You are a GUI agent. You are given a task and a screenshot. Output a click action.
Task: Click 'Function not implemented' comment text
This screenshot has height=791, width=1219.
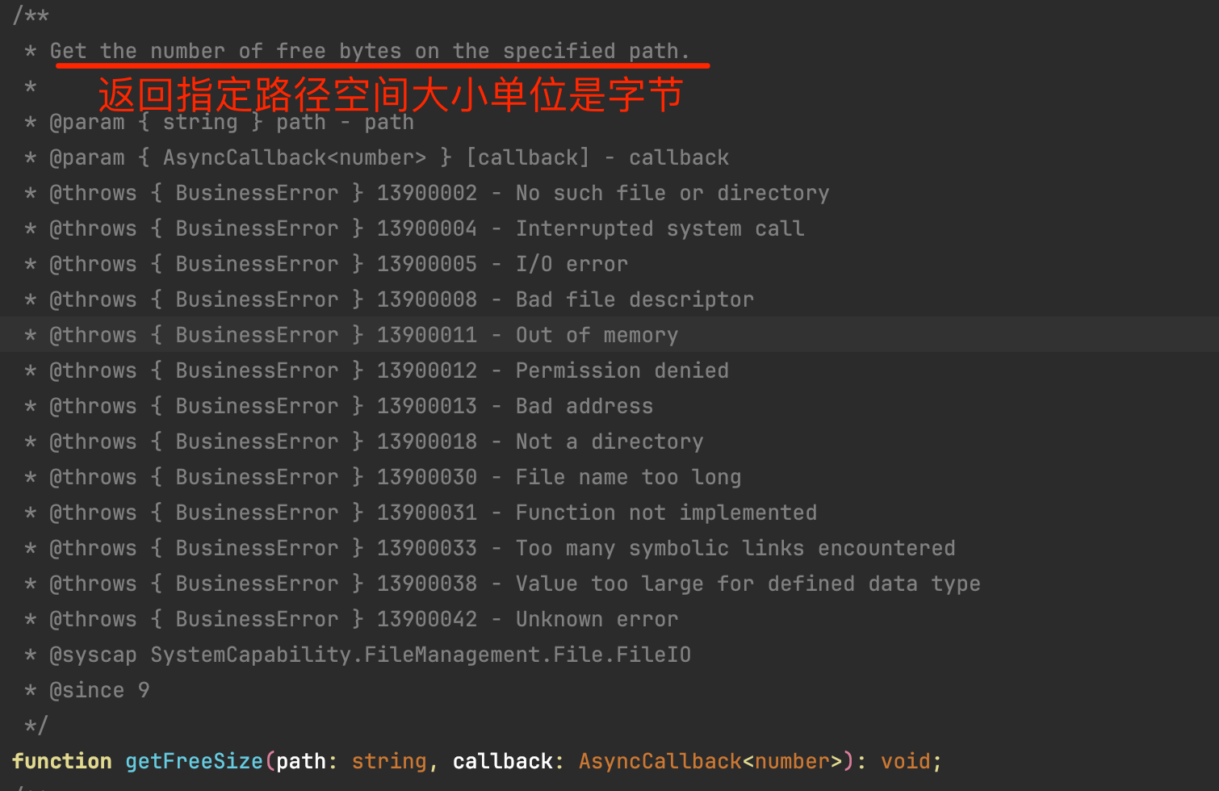pos(666,513)
